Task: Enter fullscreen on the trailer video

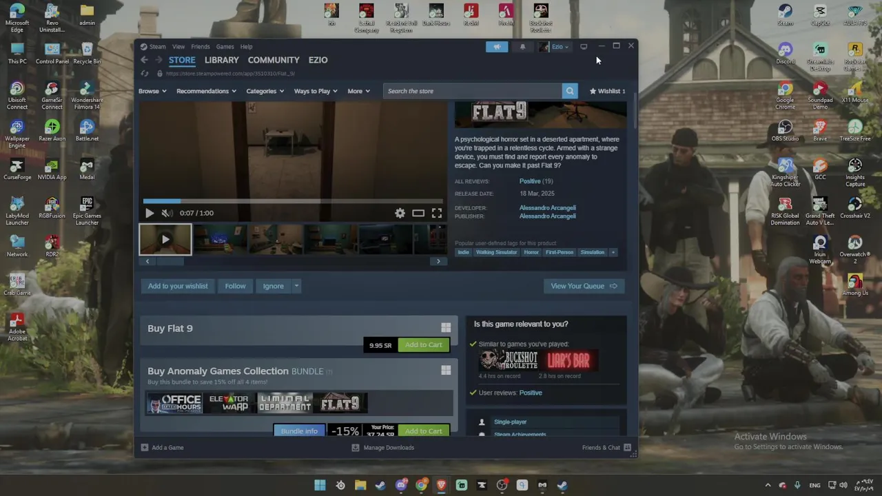Action: (437, 214)
